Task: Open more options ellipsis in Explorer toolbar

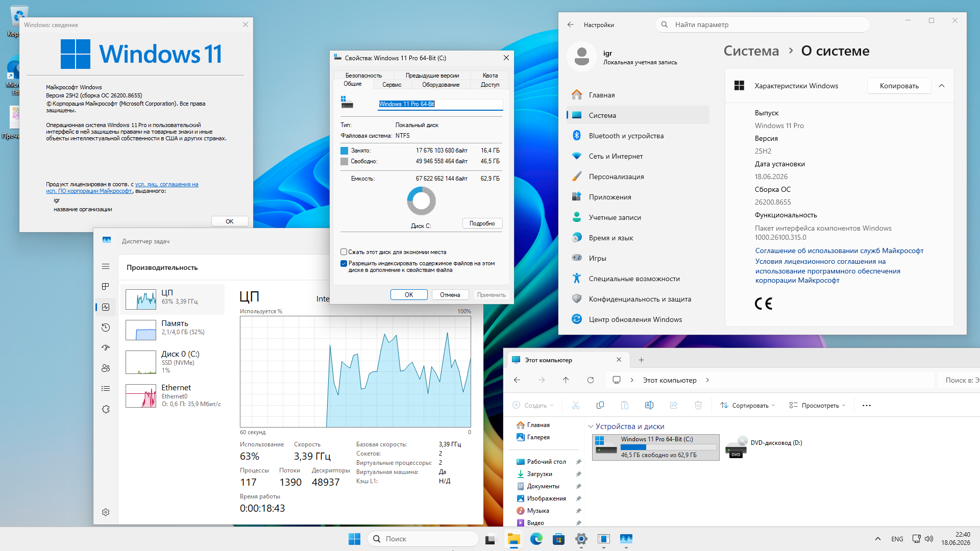Action: (x=867, y=406)
